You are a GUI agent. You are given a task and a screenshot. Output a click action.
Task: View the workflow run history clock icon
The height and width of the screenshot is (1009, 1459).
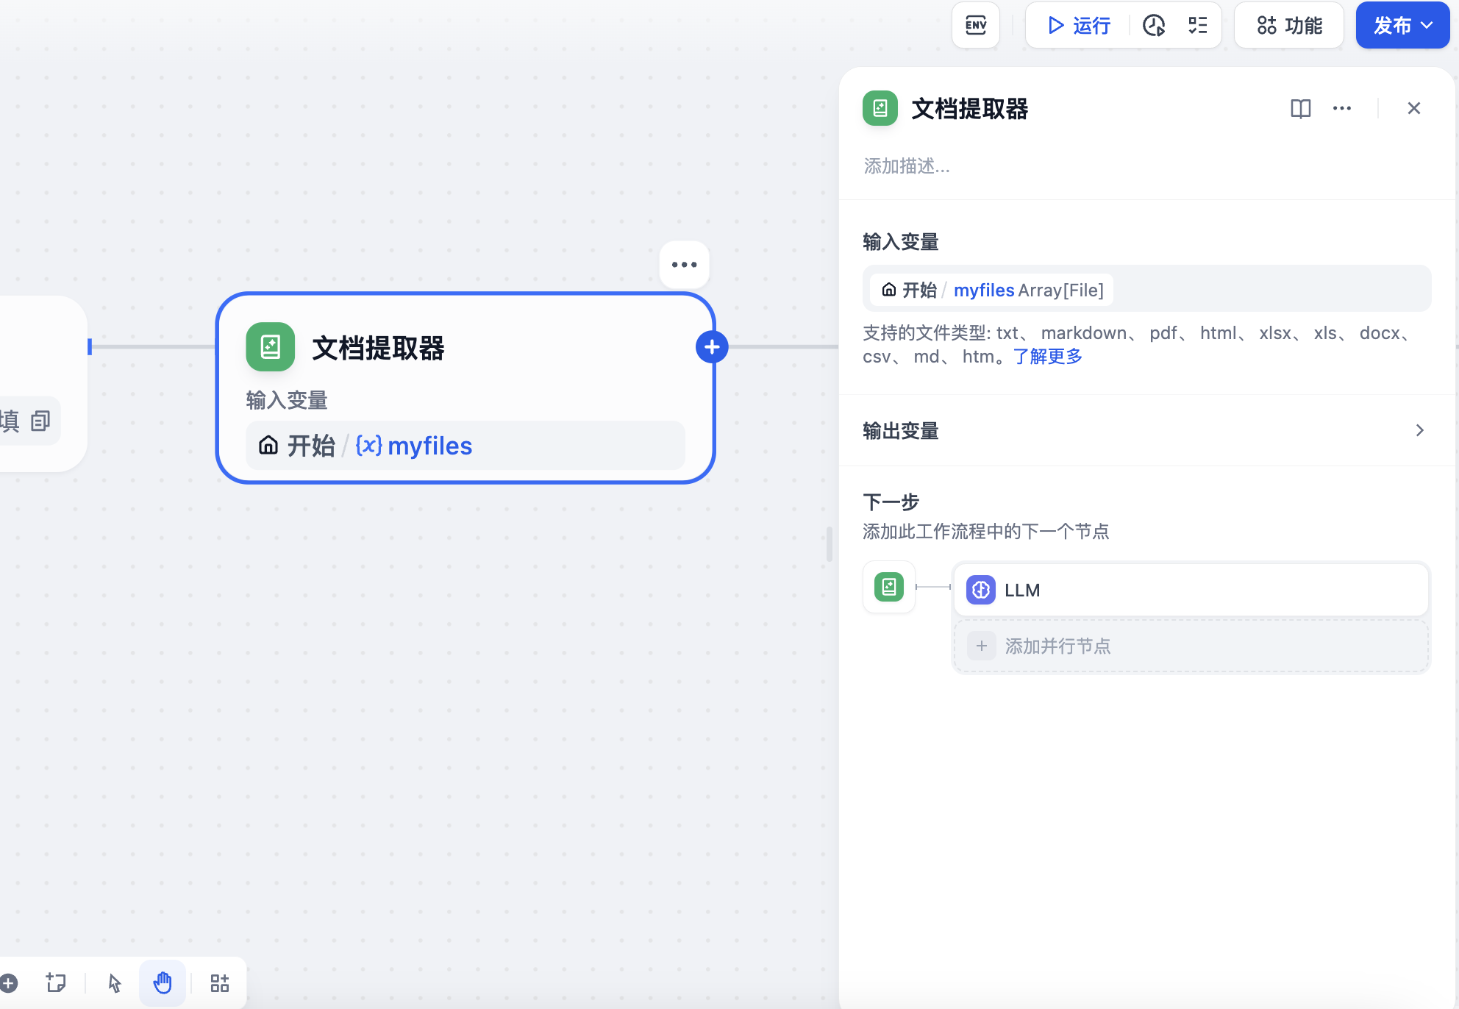pos(1153,26)
